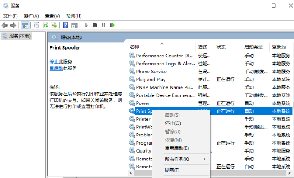Click the Stop service square icon
Screen dimensions: 294x178
95,25
